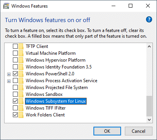Screen dimensions: 157x140
Task: Expand the Windows PowerShell 2.0 node
Action: click(x=9, y=74)
